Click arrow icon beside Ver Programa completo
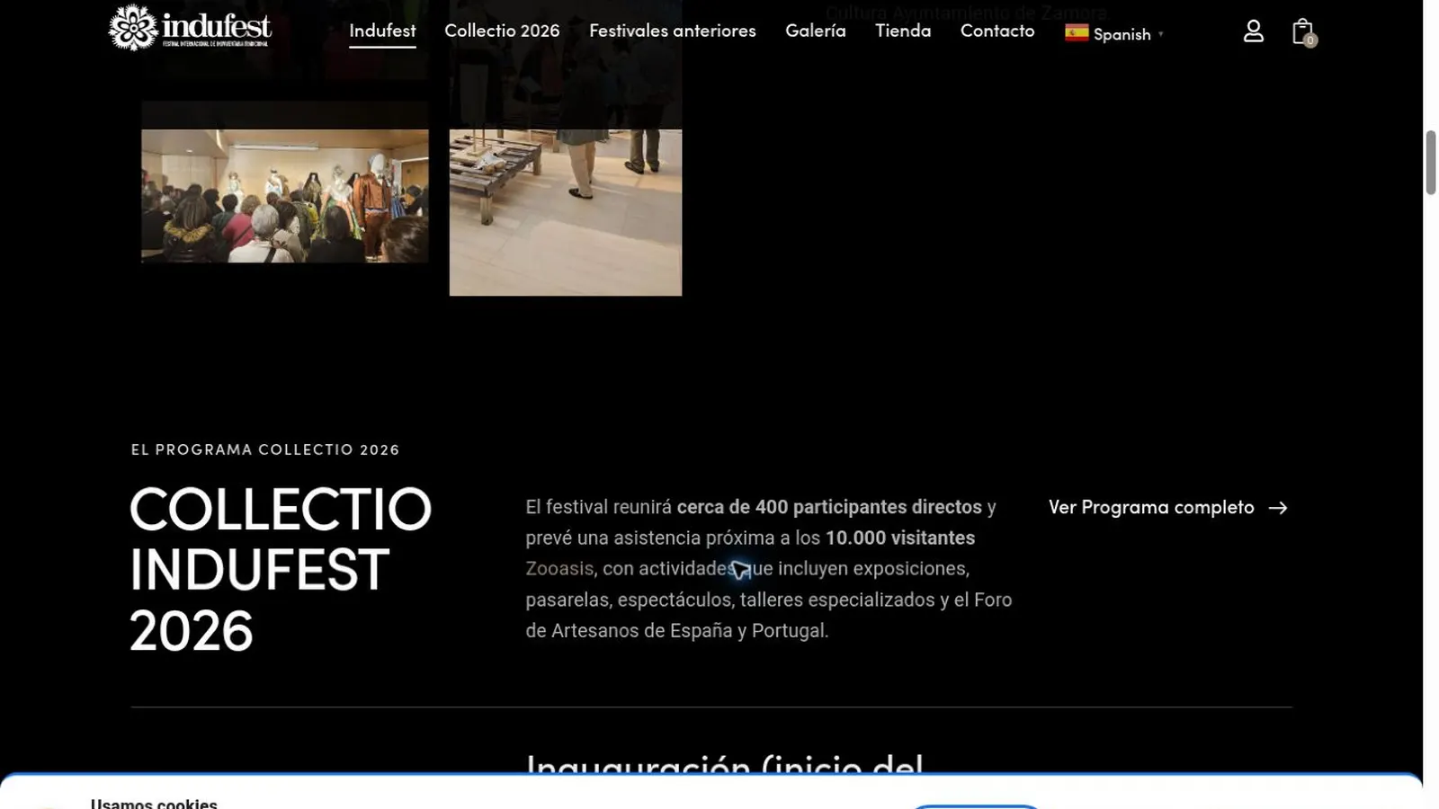Screen dimensions: 1439x809 click(1278, 508)
